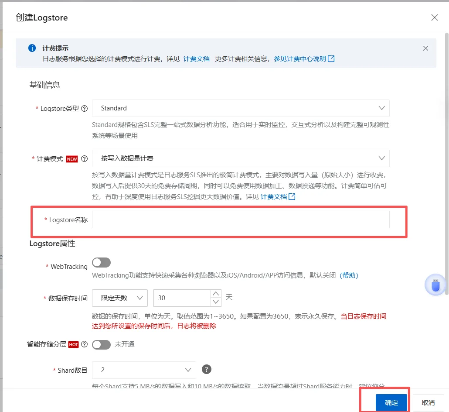Open the Shard数目 dropdown
Viewport: 449px width, 412px height.
(144, 370)
